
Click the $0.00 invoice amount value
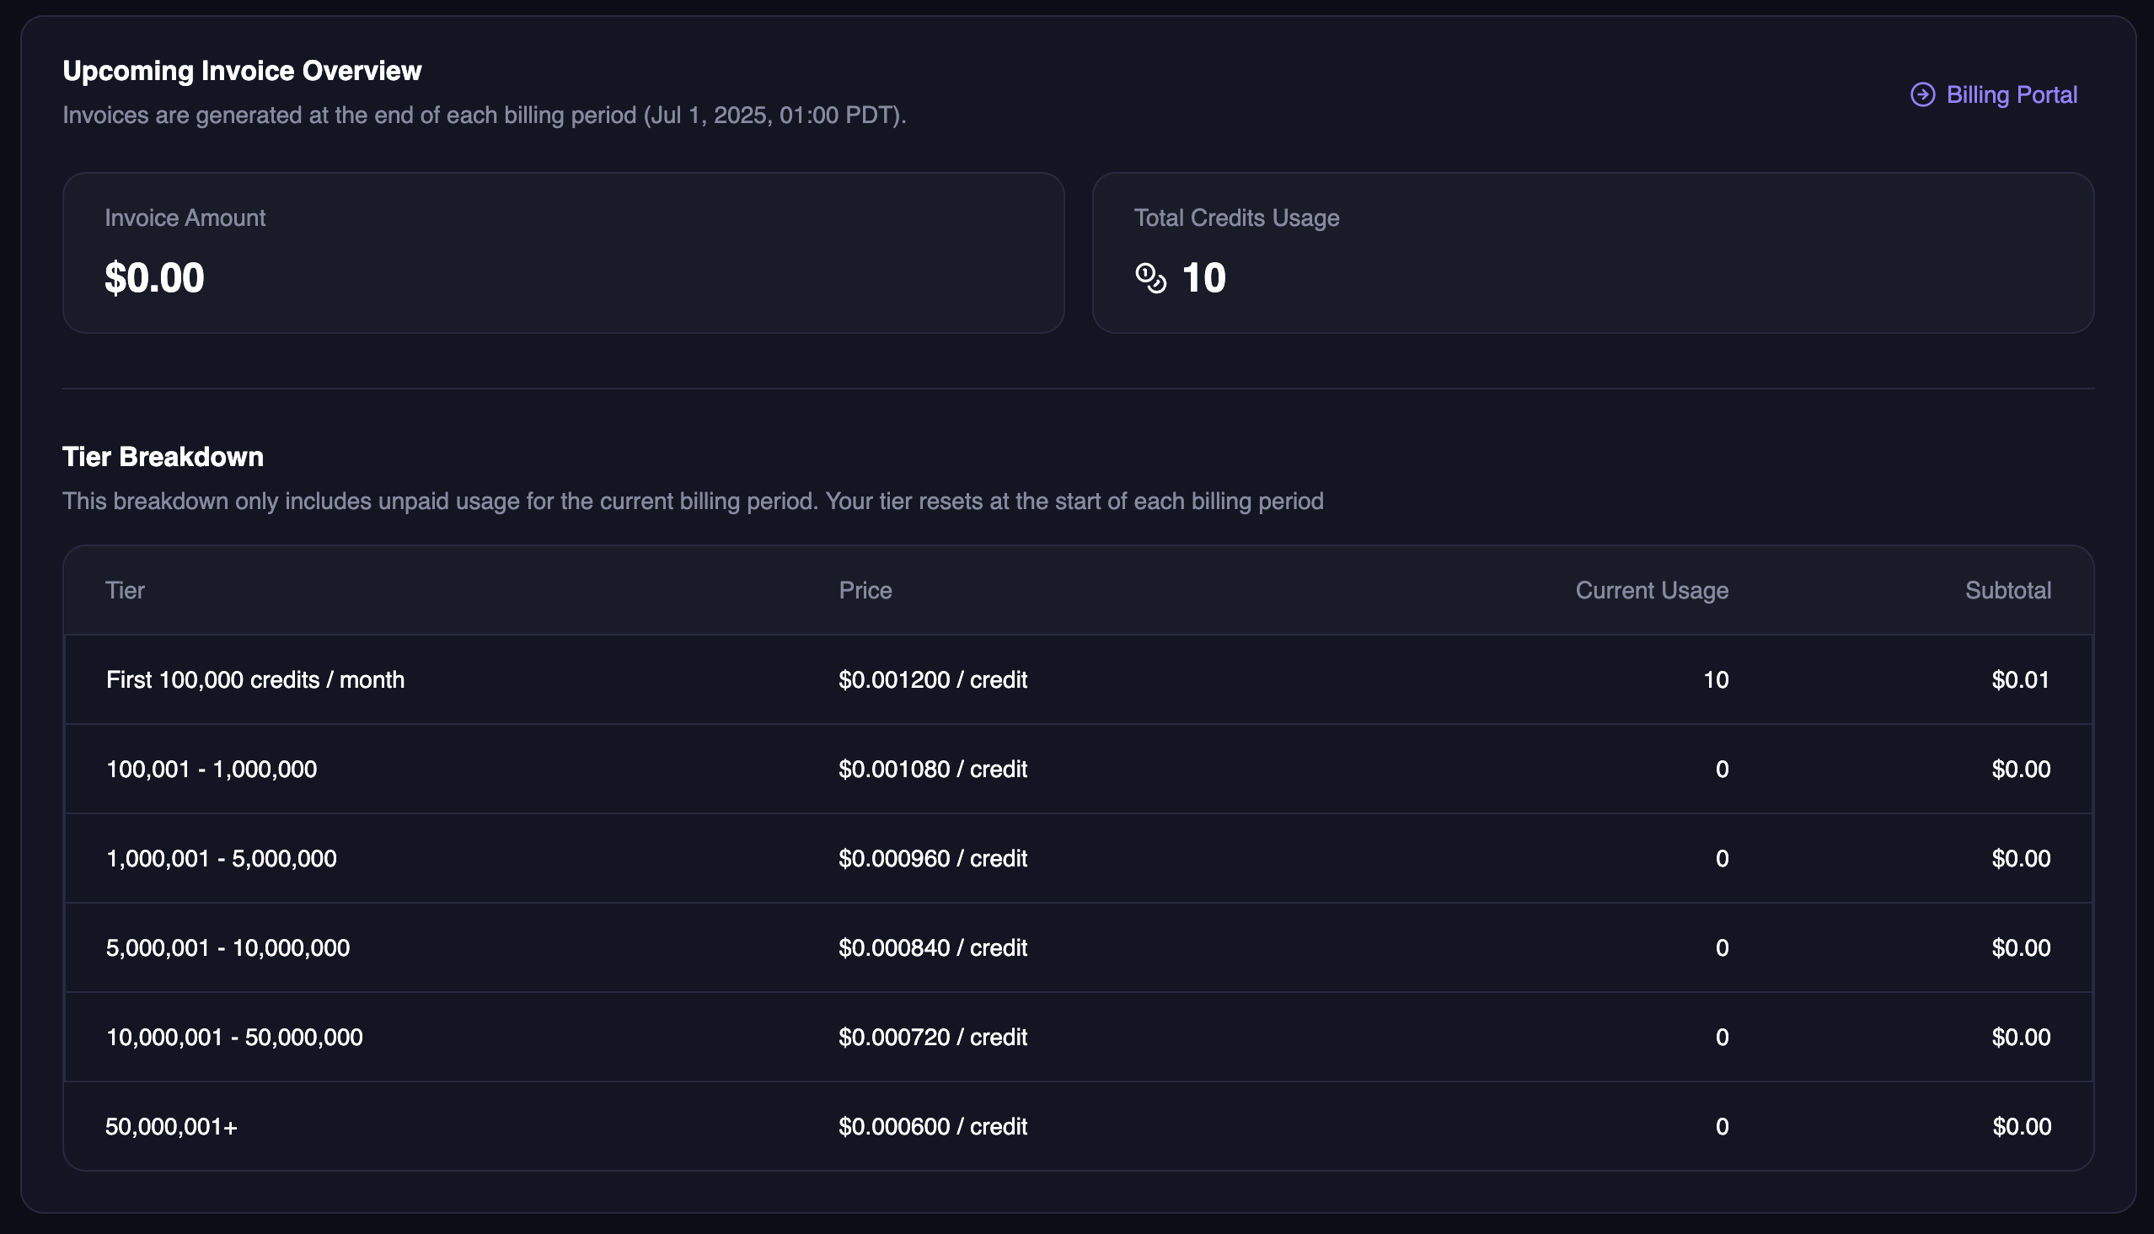154,278
